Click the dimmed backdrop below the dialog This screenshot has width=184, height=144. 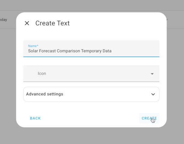click(92, 136)
